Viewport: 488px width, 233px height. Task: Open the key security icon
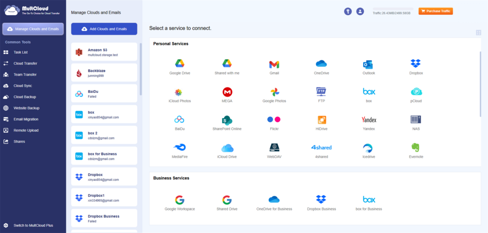point(347,11)
